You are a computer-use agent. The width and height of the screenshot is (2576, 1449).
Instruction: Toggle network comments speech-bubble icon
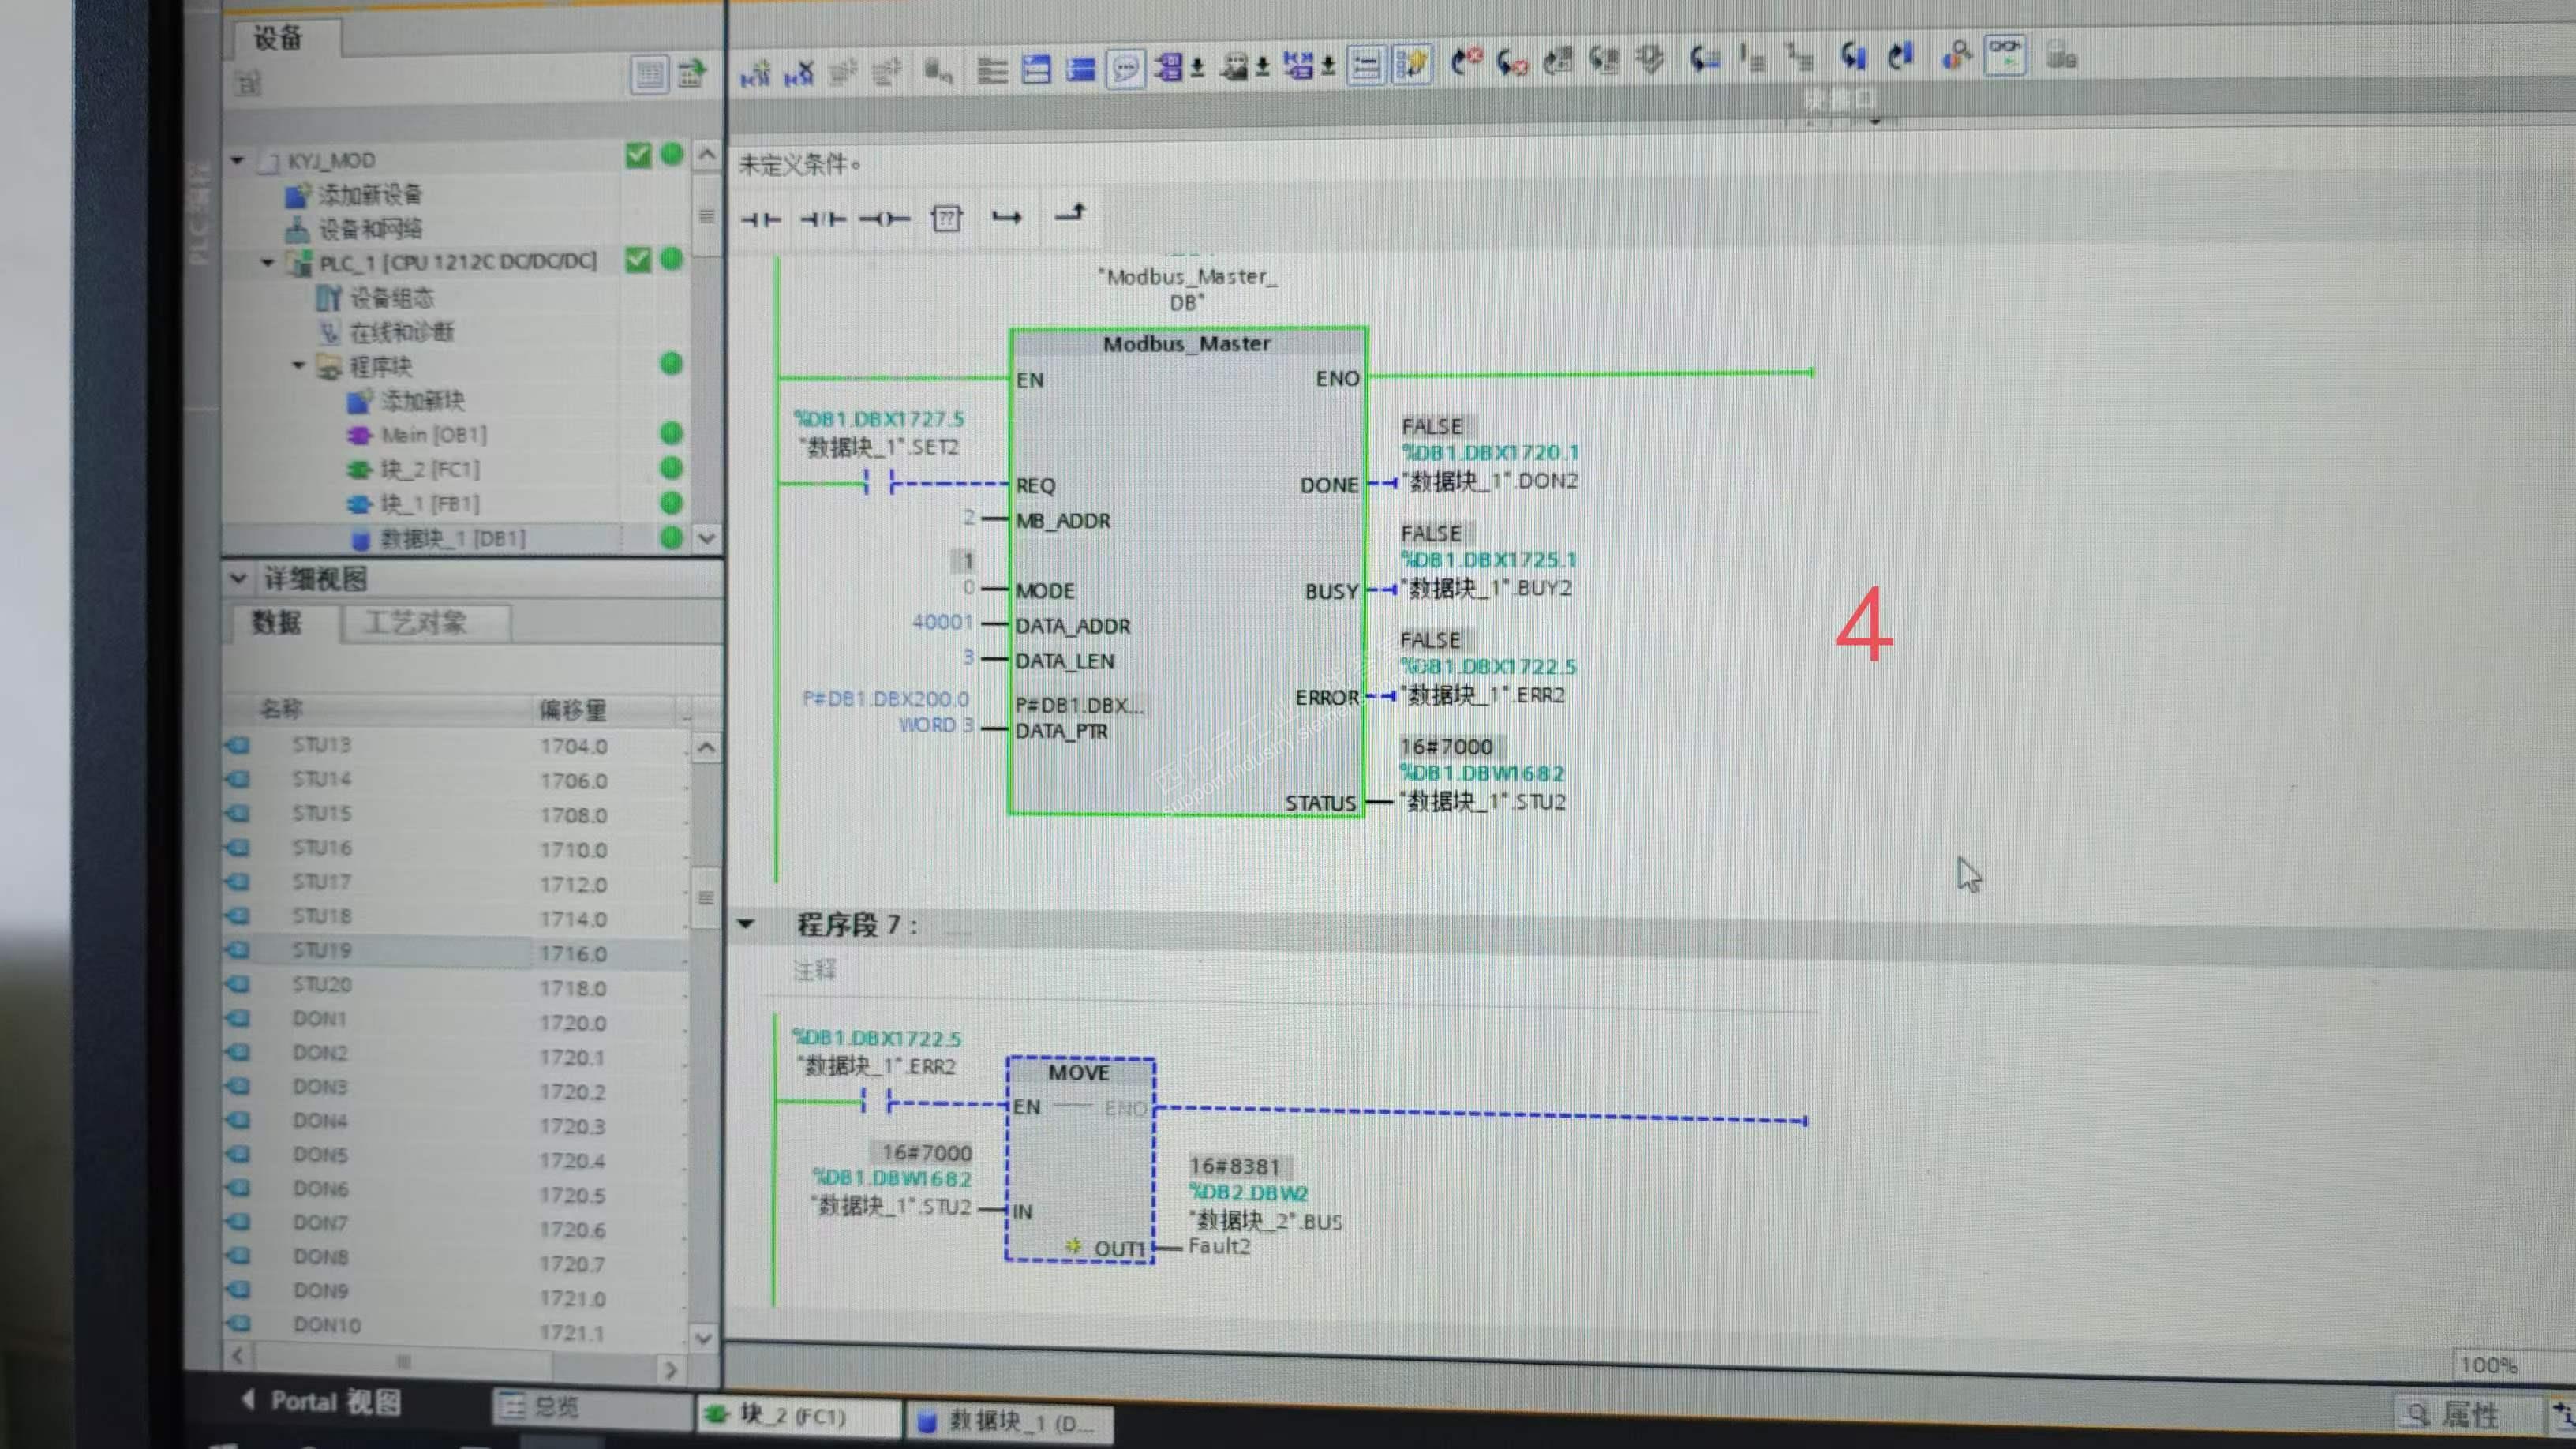click(1125, 69)
